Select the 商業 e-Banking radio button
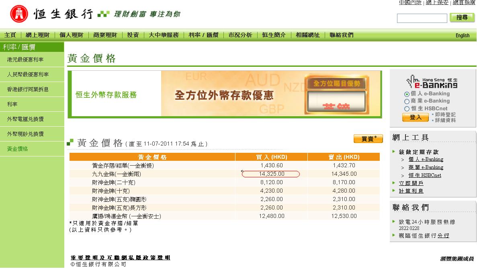 [x=407, y=101]
